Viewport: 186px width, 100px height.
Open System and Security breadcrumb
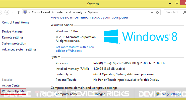69,12
